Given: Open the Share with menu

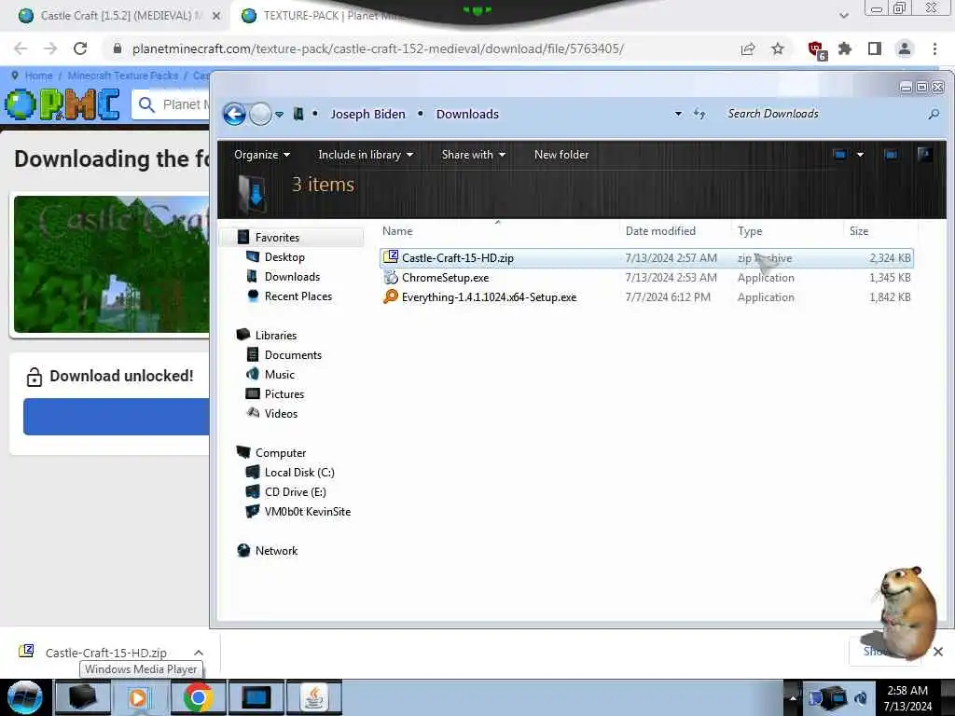Looking at the screenshot, I should [x=473, y=155].
